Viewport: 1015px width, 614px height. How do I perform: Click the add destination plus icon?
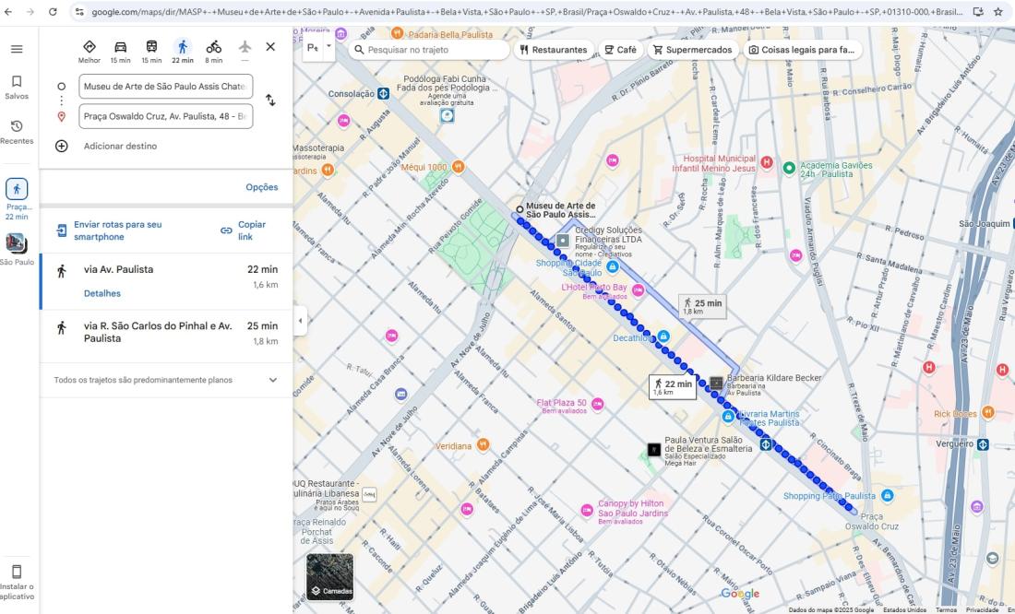(62, 147)
